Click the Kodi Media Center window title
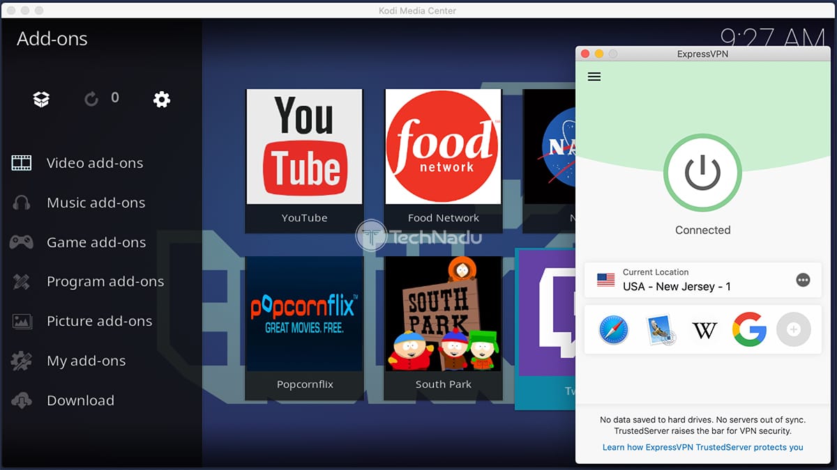The height and width of the screenshot is (470, 837). [418, 10]
